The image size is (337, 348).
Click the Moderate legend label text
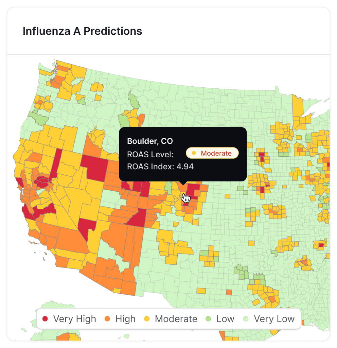(x=176, y=319)
